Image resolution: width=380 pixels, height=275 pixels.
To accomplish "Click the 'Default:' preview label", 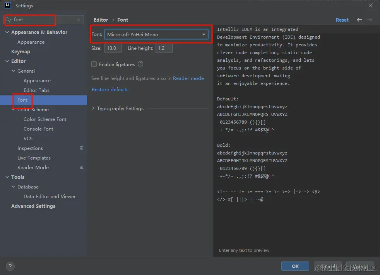I will point(228,99).
